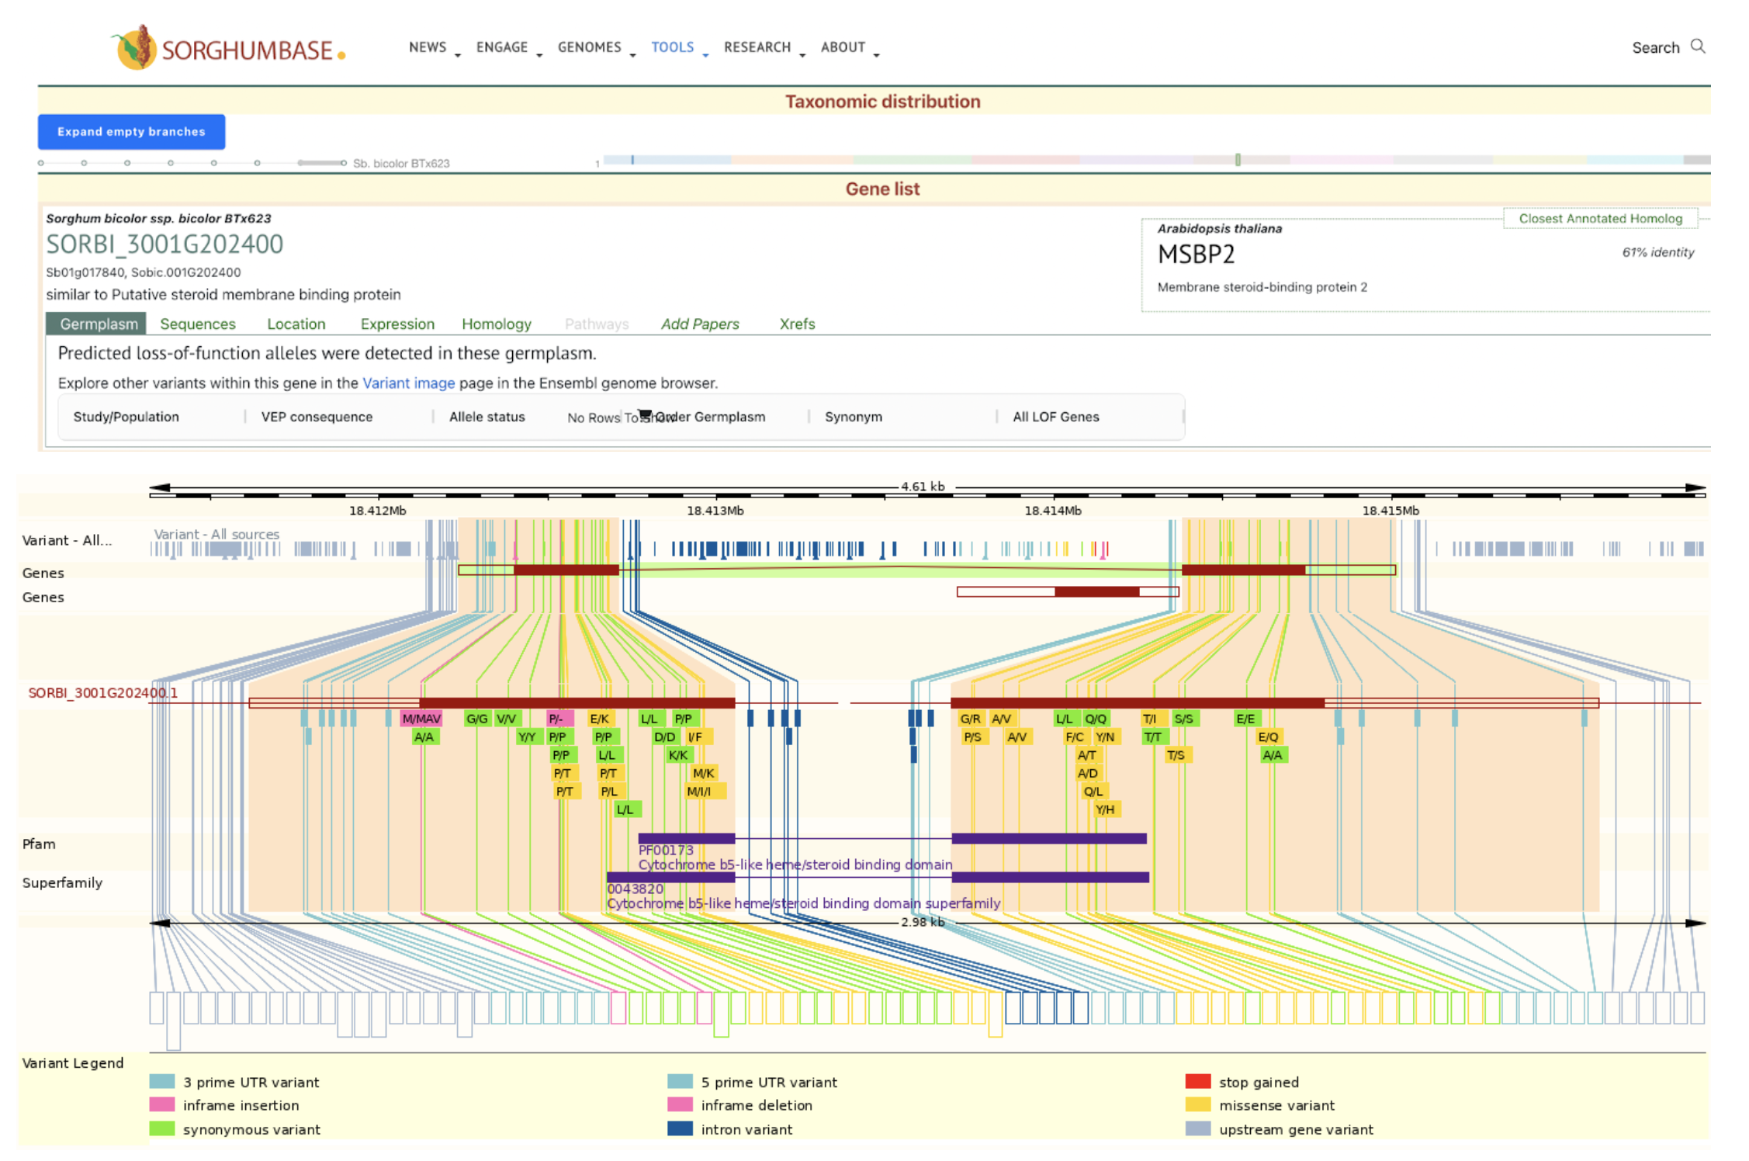Viewport: 1749px width, 1161px height.
Task: Click the Y/H missense variant label
Action: (x=1105, y=809)
